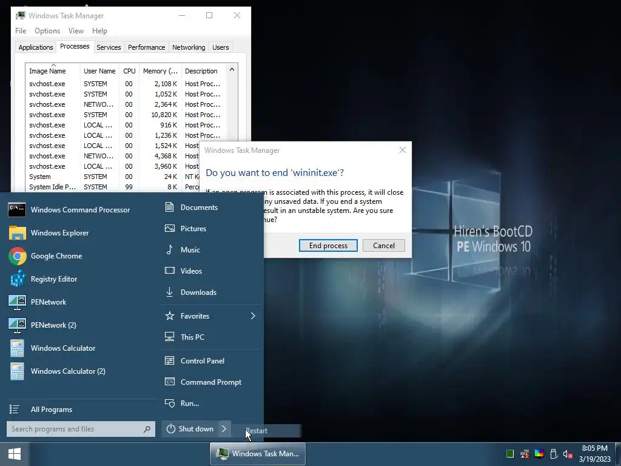This screenshot has width=621, height=466.
Task: Open Control Panel from Start menu
Action: coord(211,361)
